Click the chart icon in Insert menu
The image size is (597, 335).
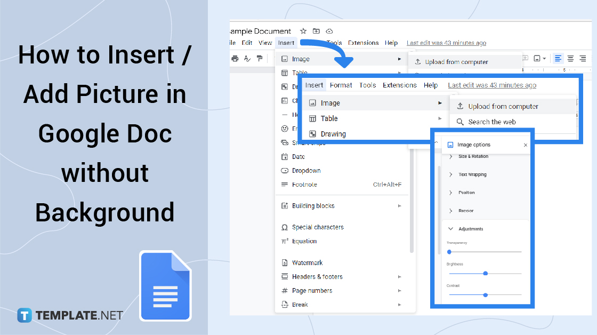coord(285,101)
